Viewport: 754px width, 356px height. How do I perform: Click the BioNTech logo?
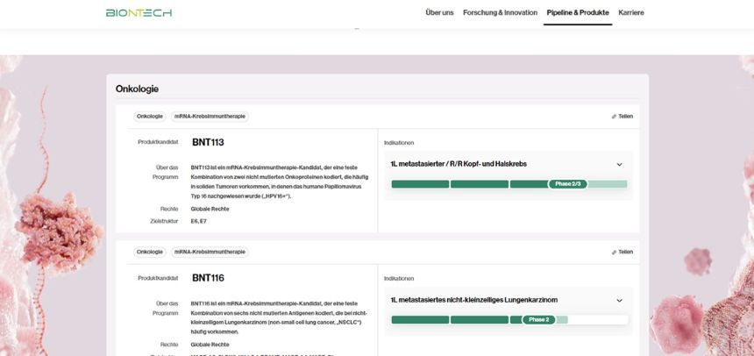pyautogui.click(x=139, y=13)
